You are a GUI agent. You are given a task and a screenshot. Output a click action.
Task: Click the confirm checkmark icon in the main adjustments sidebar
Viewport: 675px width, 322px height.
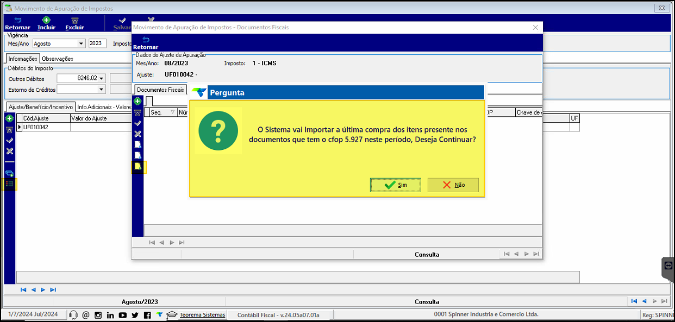point(9,140)
